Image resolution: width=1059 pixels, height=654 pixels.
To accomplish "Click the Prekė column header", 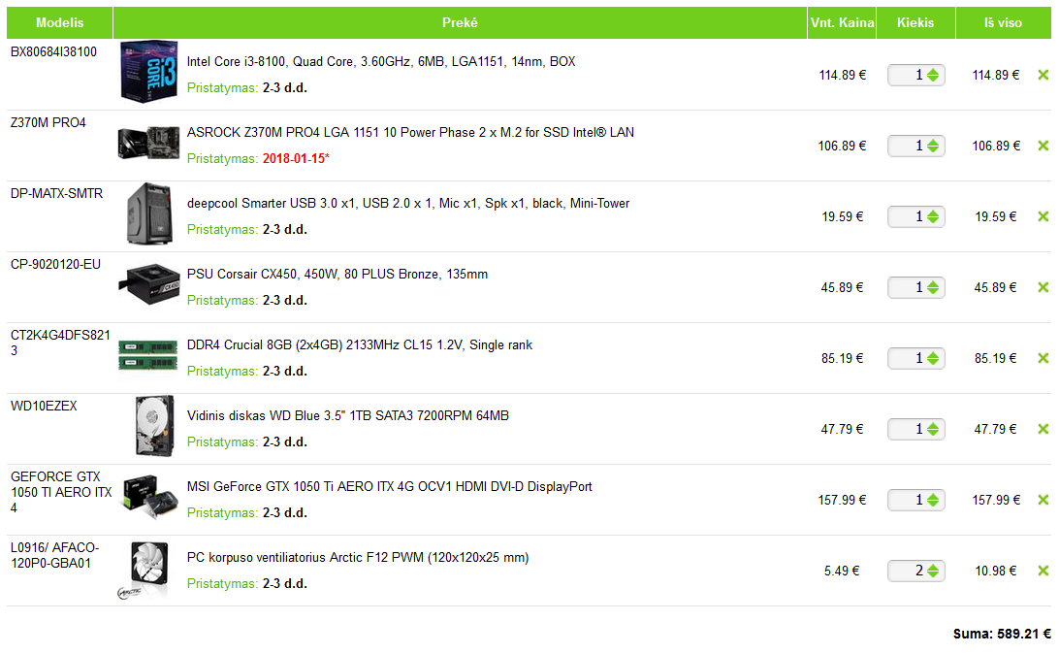I will pyautogui.click(x=460, y=23).
